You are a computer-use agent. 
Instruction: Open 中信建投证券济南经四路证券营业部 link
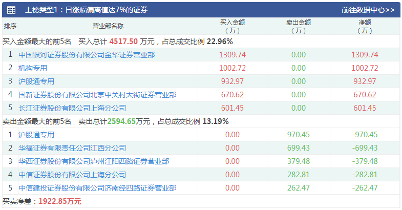click(x=97, y=187)
